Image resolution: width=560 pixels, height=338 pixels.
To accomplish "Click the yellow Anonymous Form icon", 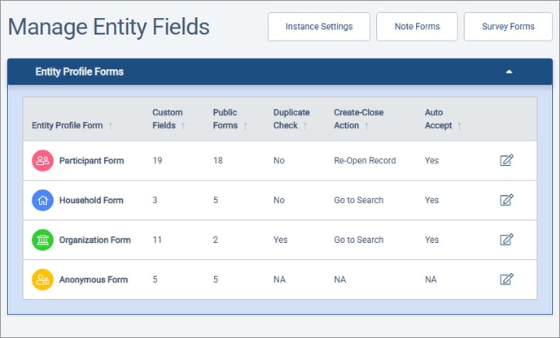I will [42, 279].
